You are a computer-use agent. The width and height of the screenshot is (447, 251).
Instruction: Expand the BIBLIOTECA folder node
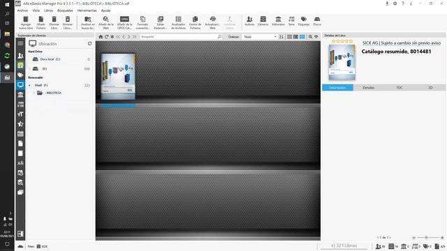(34, 93)
